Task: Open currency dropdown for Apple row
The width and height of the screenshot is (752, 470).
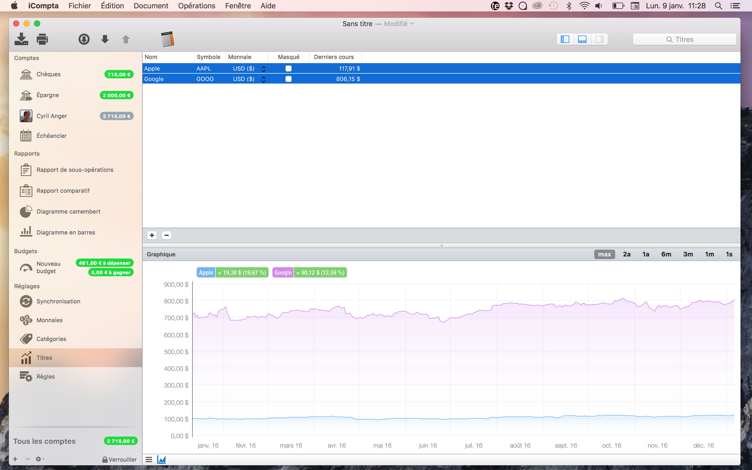Action: pos(263,69)
